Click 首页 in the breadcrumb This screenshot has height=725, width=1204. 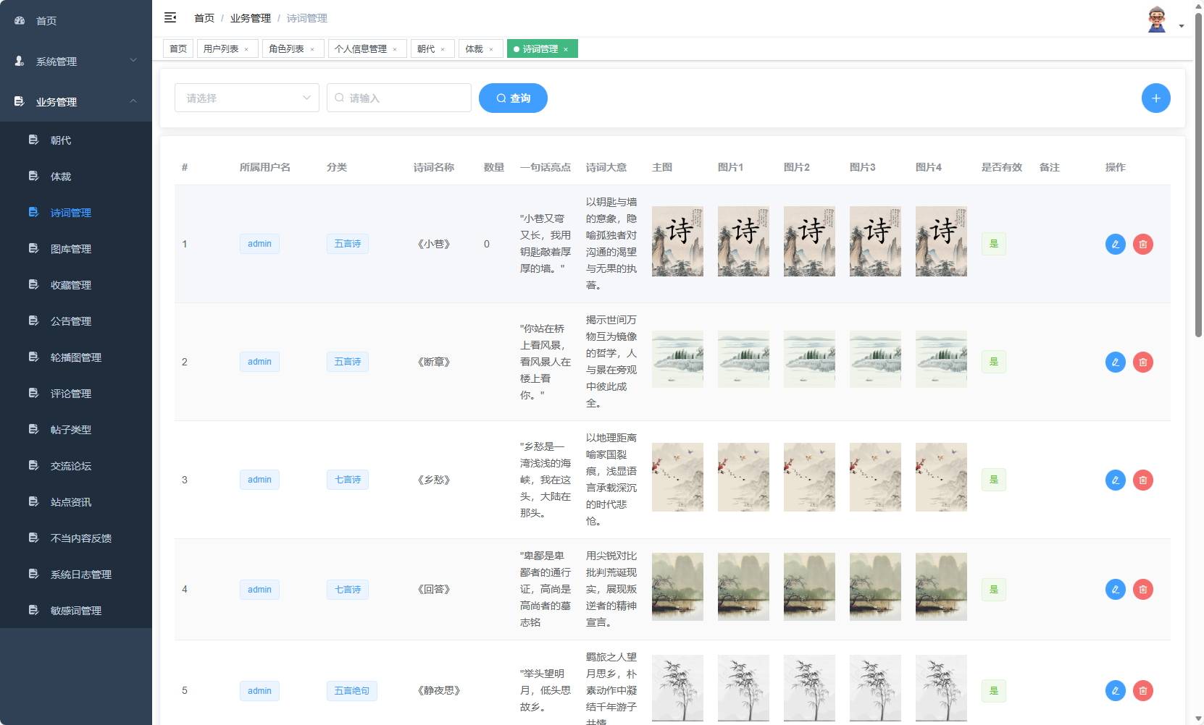[x=204, y=18]
